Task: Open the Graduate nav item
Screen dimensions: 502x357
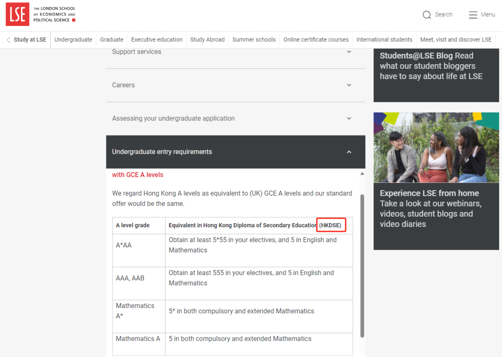Action: (112, 40)
